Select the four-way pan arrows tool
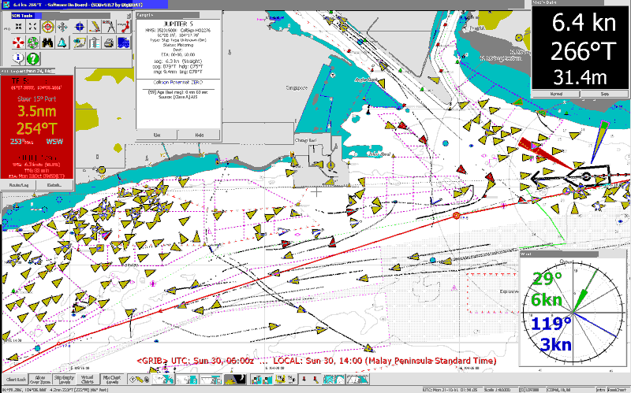631x393 pixels. click(62, 26)
